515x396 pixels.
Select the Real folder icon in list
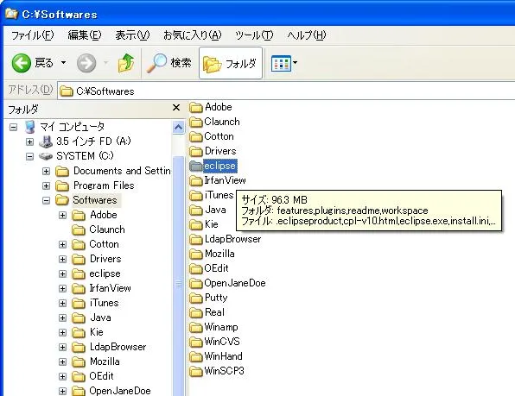[196, 312]
